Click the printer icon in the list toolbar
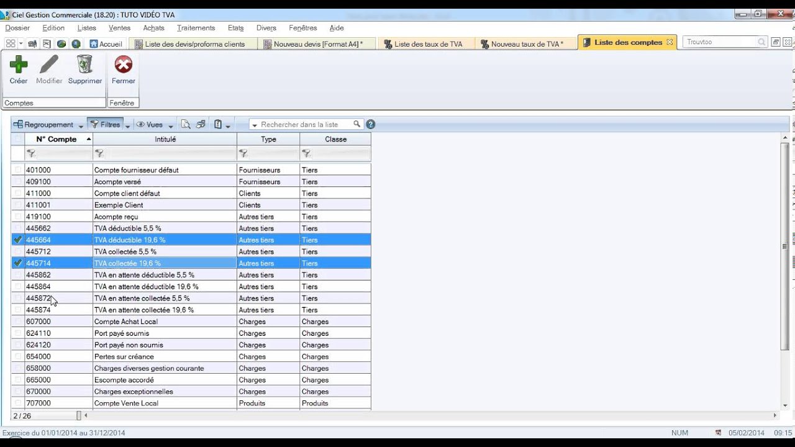This screenshot has height=447, width=795. [201, 124]
